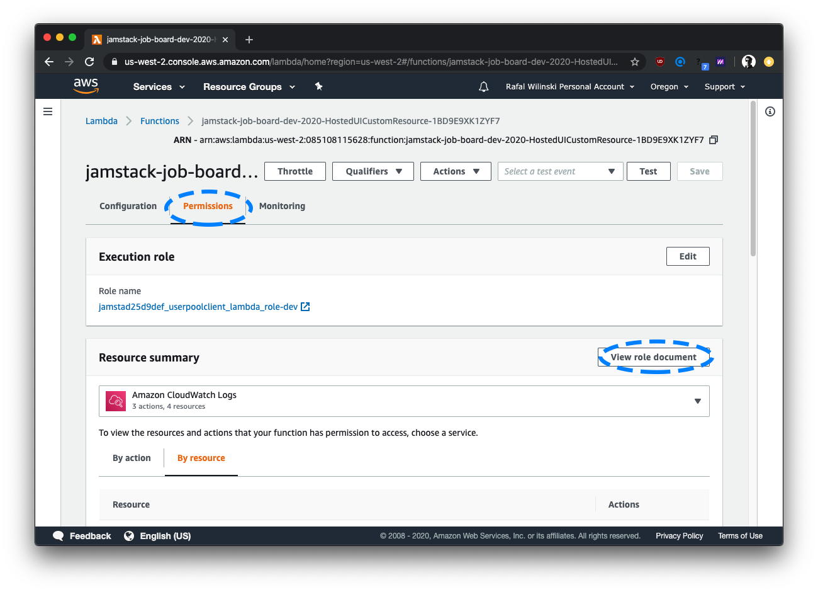Click English (US) language selector
The height and width of the screenshot is (592, 818).
[x=165, y=536]
